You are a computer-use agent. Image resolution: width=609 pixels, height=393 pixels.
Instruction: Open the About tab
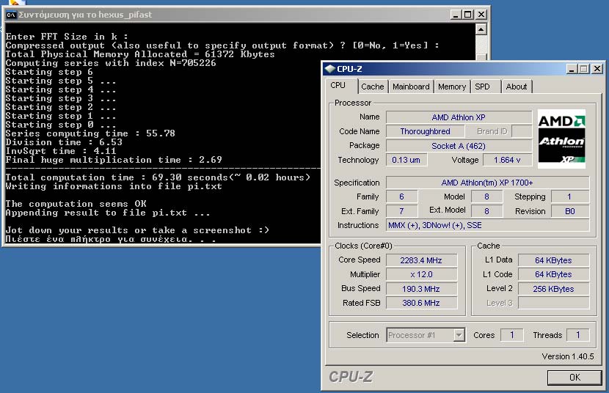[x=516, y=87]
